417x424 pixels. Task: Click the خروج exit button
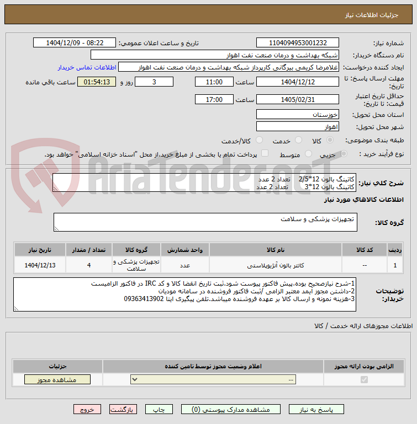pos(87,410)
